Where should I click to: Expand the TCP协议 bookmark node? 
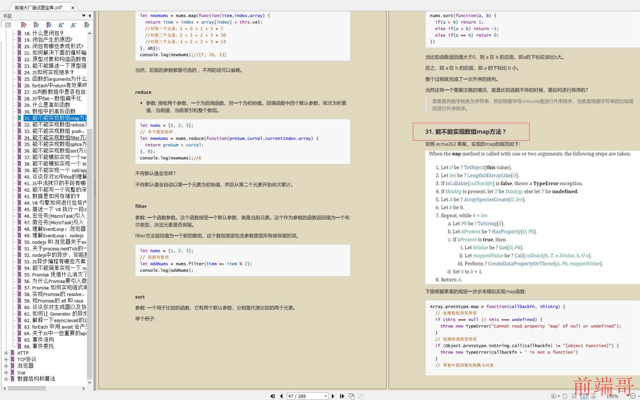click(x=6, y=359)
